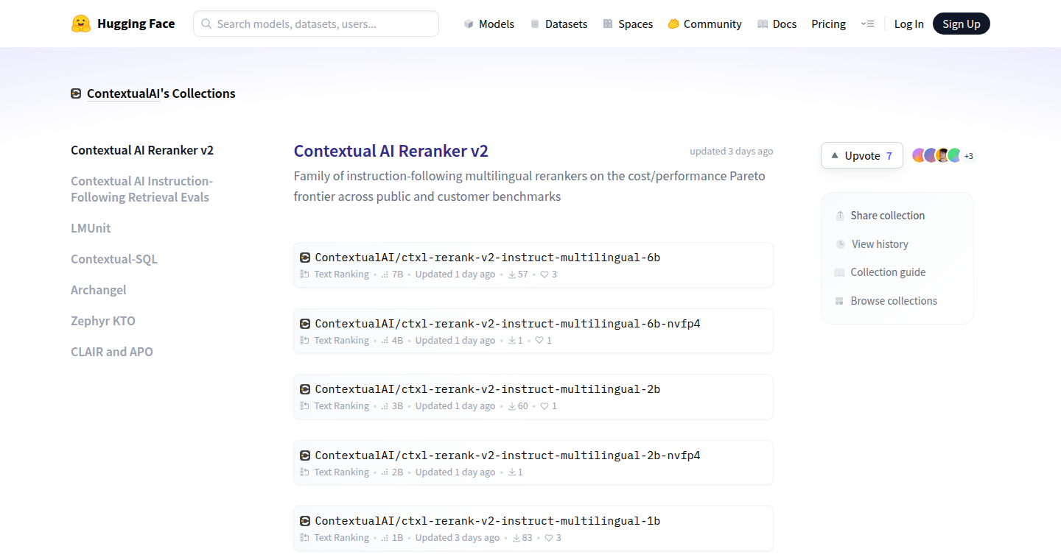The width and height of the screenshot is (1061, 560).
Task: Click the Collection guide book icon
Action: tap(839, 272)
